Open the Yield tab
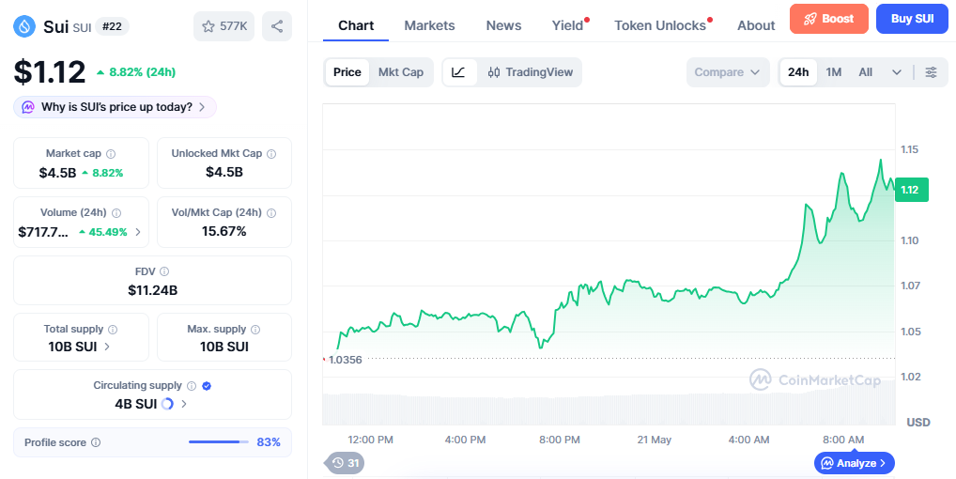Image resolution: width=956 pixels, height=479 pixels. point(567,25)
